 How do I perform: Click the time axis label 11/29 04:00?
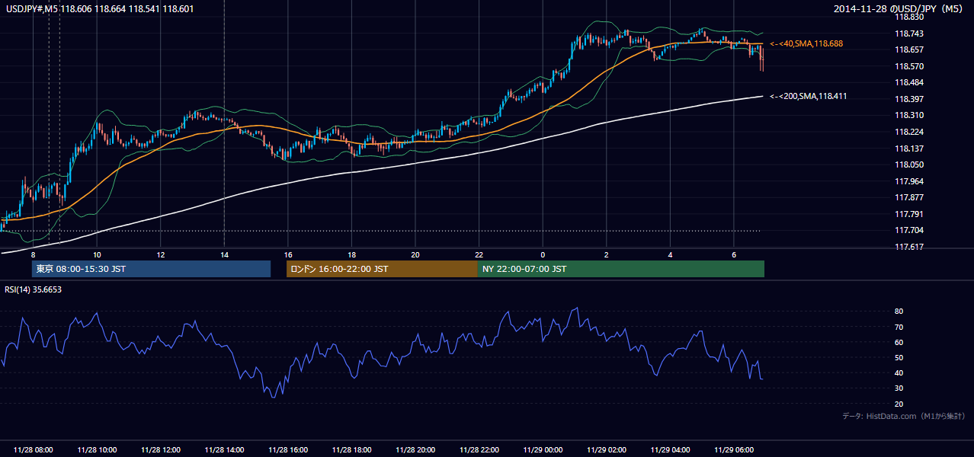(x=670, y=449)
